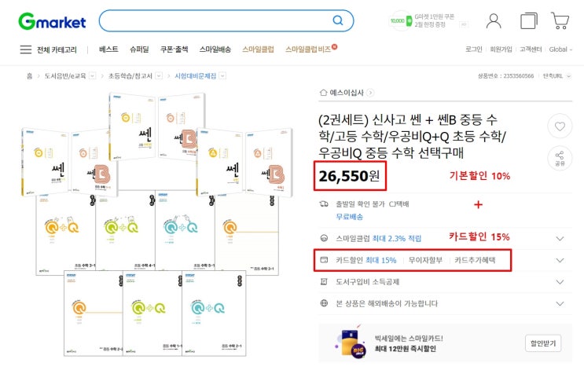Screen dimensions: 584x370
Task: Open the my account profile icon
Action: pos(494,20)
